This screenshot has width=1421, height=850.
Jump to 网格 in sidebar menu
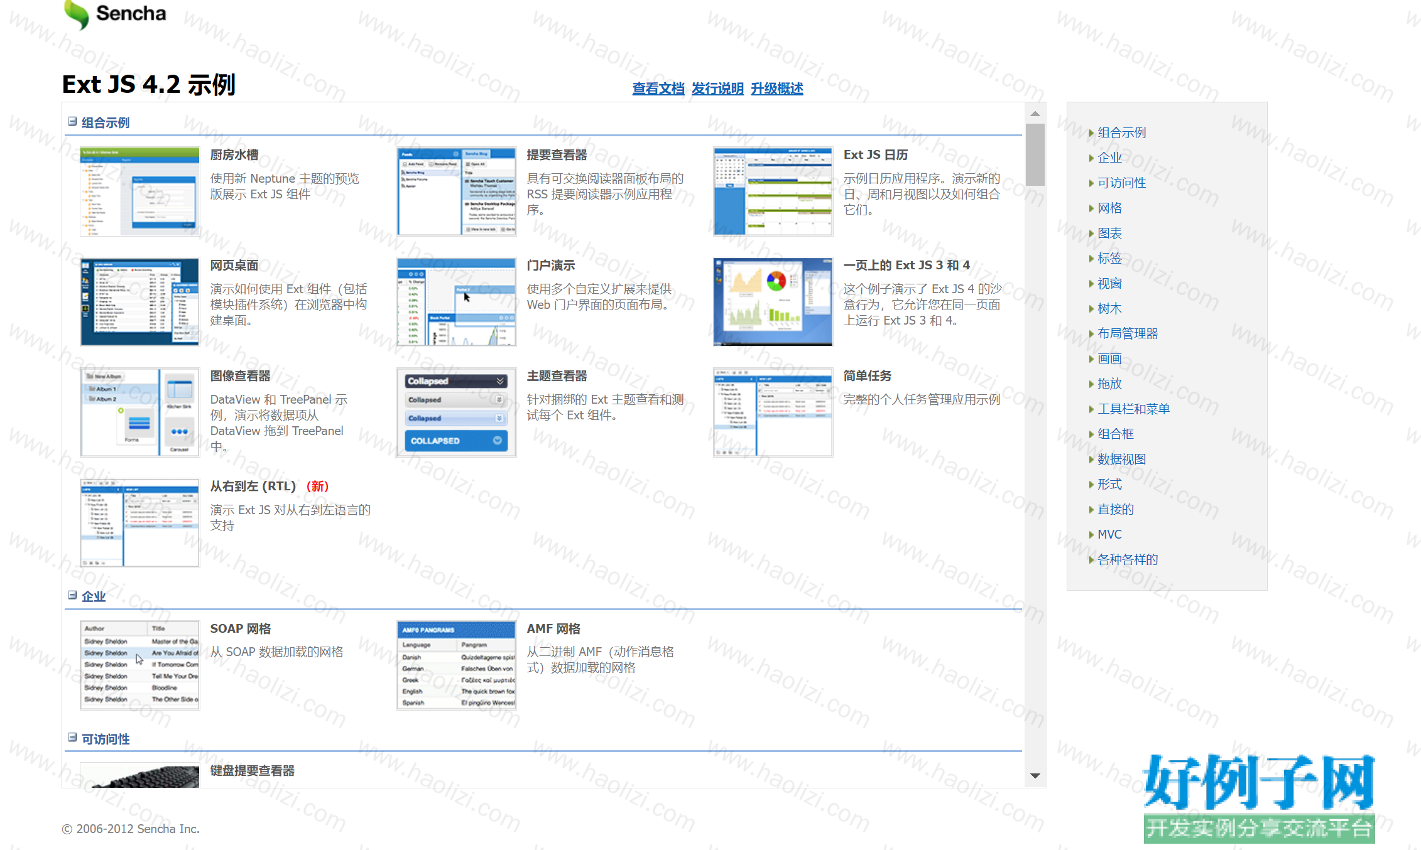click(1109, 208)
